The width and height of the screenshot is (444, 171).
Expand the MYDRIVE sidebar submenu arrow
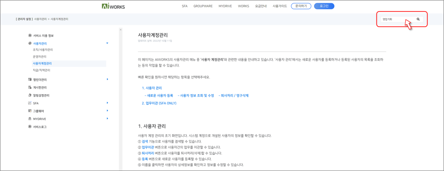pos(107,119)
